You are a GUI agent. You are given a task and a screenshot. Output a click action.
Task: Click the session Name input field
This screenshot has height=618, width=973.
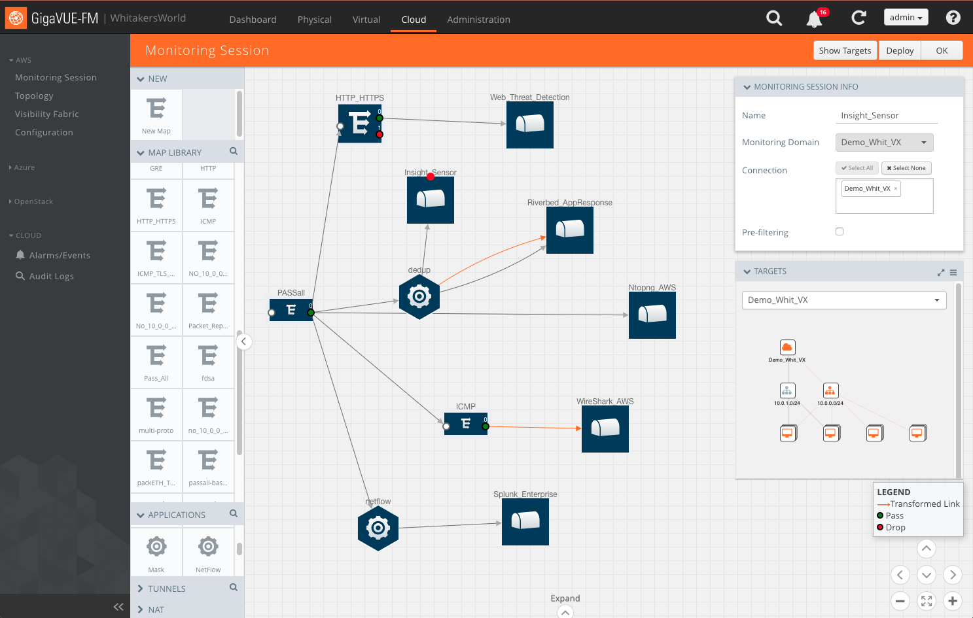click(x=887, y=115)
